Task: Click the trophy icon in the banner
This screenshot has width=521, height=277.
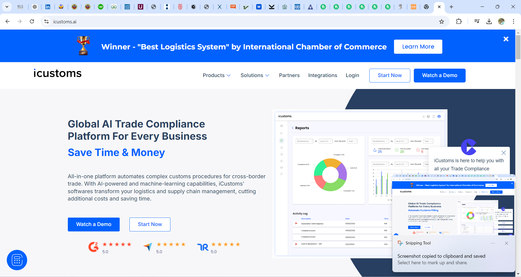Action: click(83, 46)
